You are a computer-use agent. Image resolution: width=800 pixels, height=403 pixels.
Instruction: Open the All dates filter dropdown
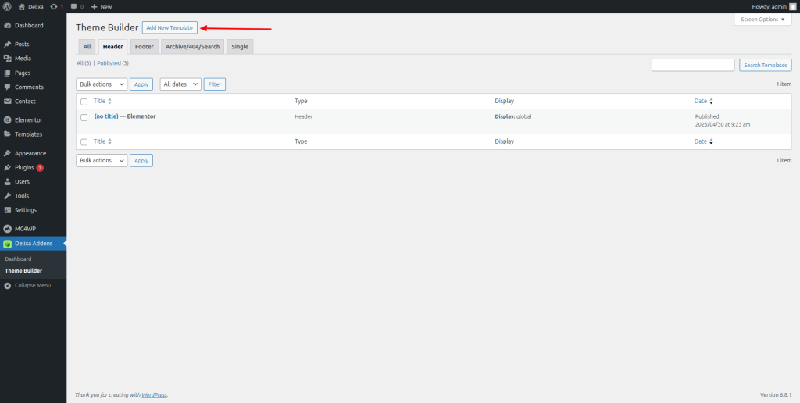(x=180, y=84)
